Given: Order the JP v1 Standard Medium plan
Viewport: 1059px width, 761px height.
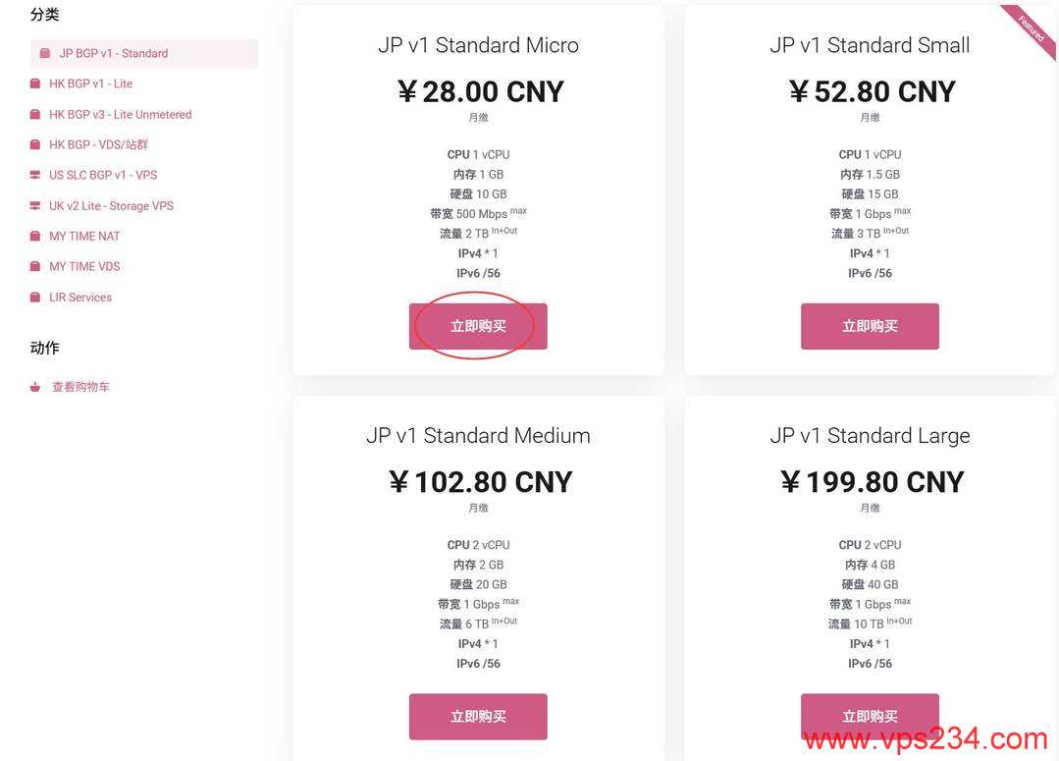Looking at the screenshot, I should [478, 716].
